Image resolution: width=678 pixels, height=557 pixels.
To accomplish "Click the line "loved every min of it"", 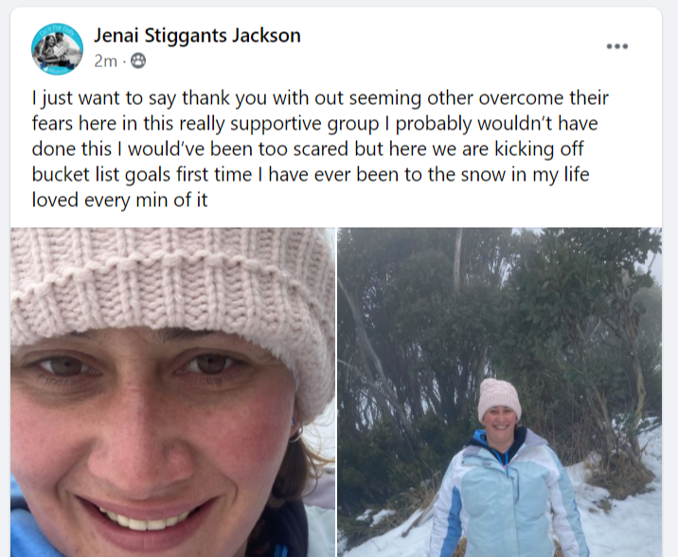I will pos(119,200).
